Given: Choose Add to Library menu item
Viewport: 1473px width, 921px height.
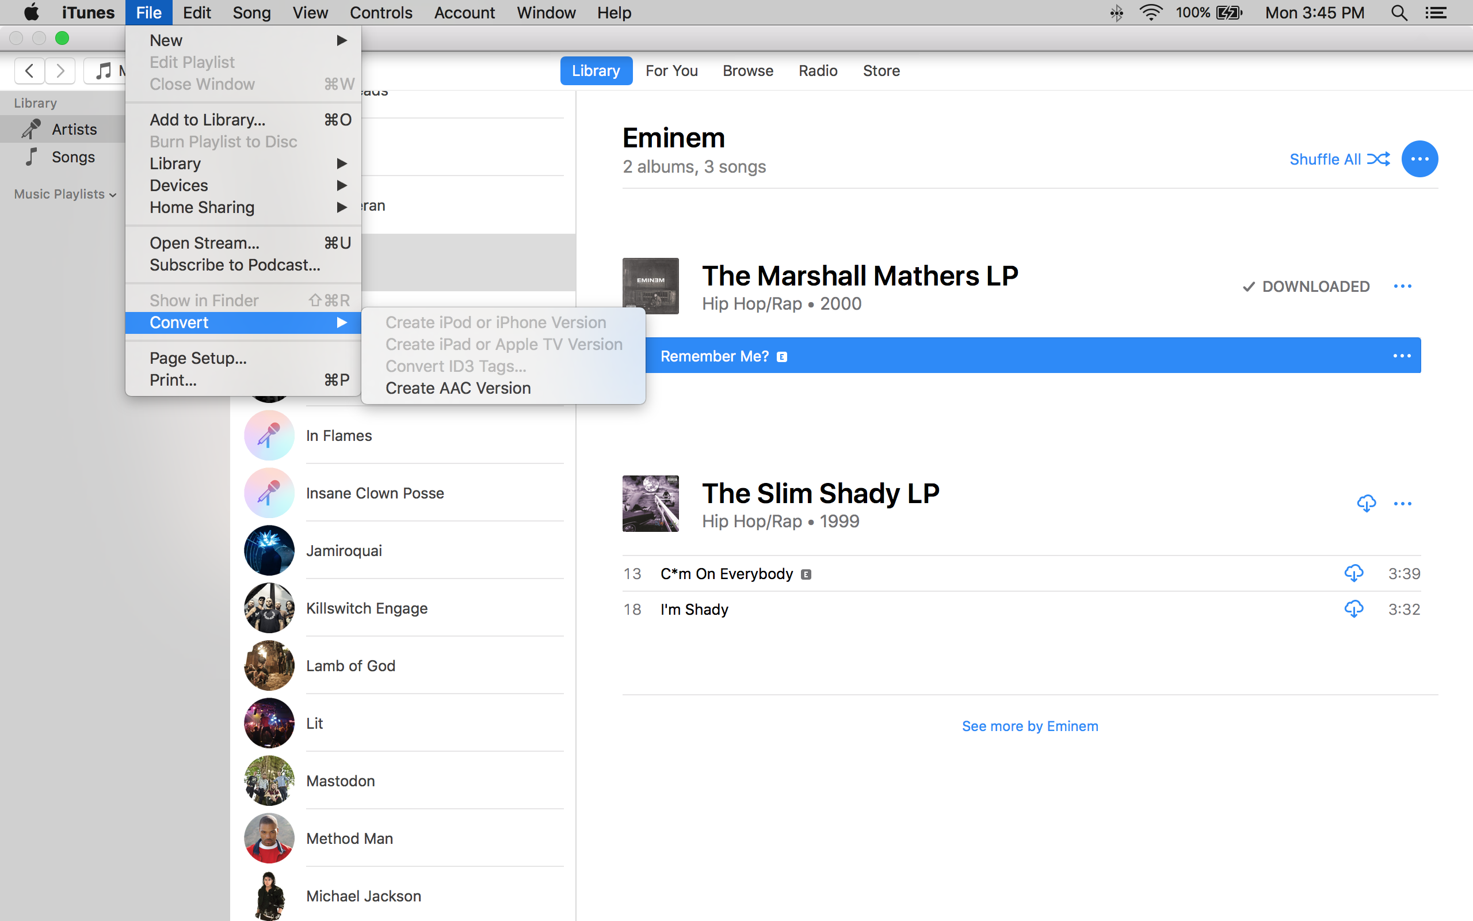Looking at the screenshot, I should pos(207,119).
